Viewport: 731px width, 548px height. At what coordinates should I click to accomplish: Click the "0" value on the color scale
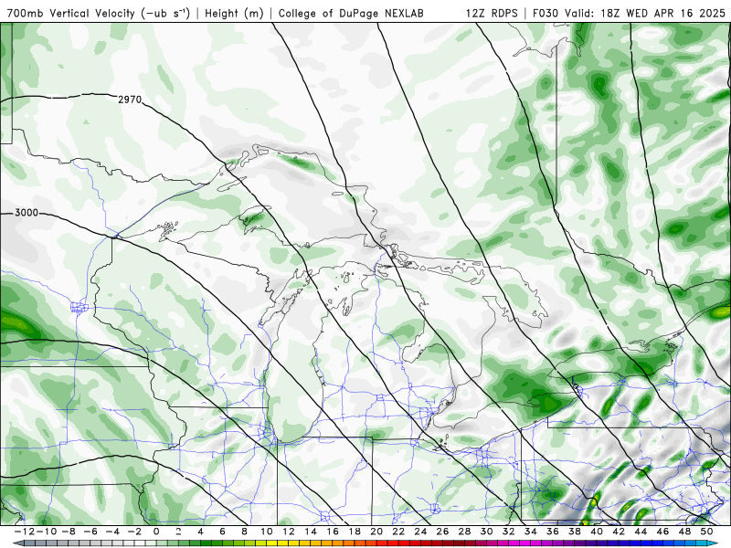point(156,532)
